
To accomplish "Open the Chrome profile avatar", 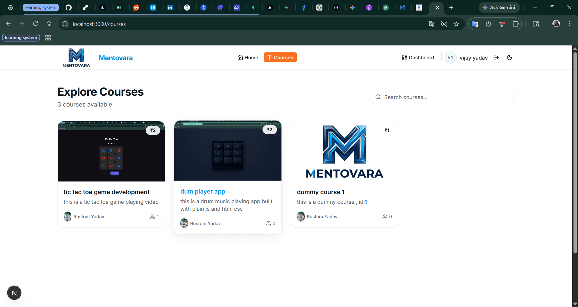I will [x=556, y=24].
